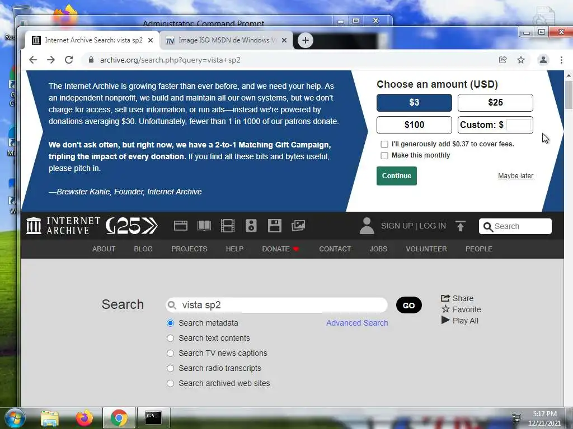
Task: Open Windows Explorer from the taskbar
Action: (50, 418)
